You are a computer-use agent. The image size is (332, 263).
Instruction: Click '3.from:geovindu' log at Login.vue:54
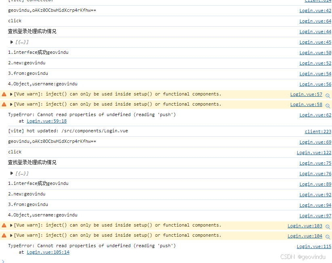[28, 73]
